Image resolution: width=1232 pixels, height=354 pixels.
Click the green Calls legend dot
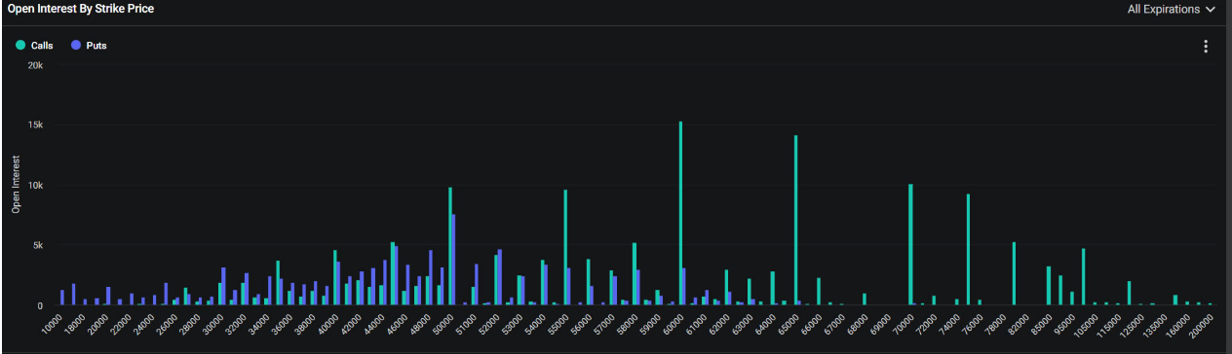tap(20, 46)
